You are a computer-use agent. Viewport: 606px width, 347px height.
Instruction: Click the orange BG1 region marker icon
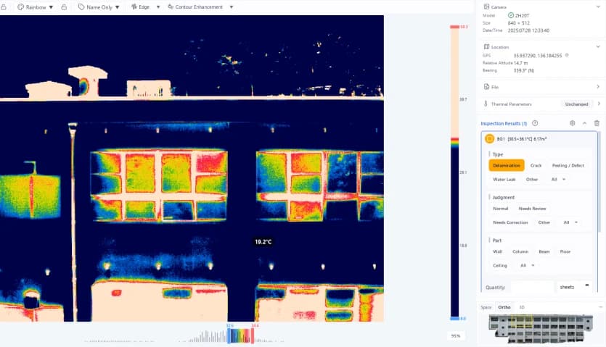[x=489, y=138]
